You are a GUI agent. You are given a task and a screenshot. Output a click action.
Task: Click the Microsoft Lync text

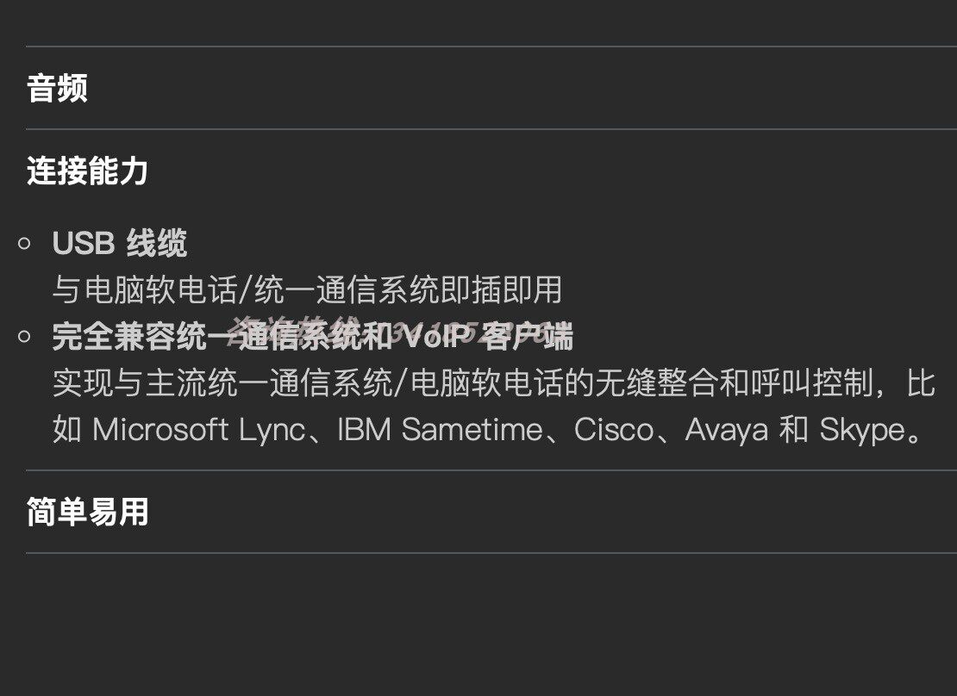(198, 429)
